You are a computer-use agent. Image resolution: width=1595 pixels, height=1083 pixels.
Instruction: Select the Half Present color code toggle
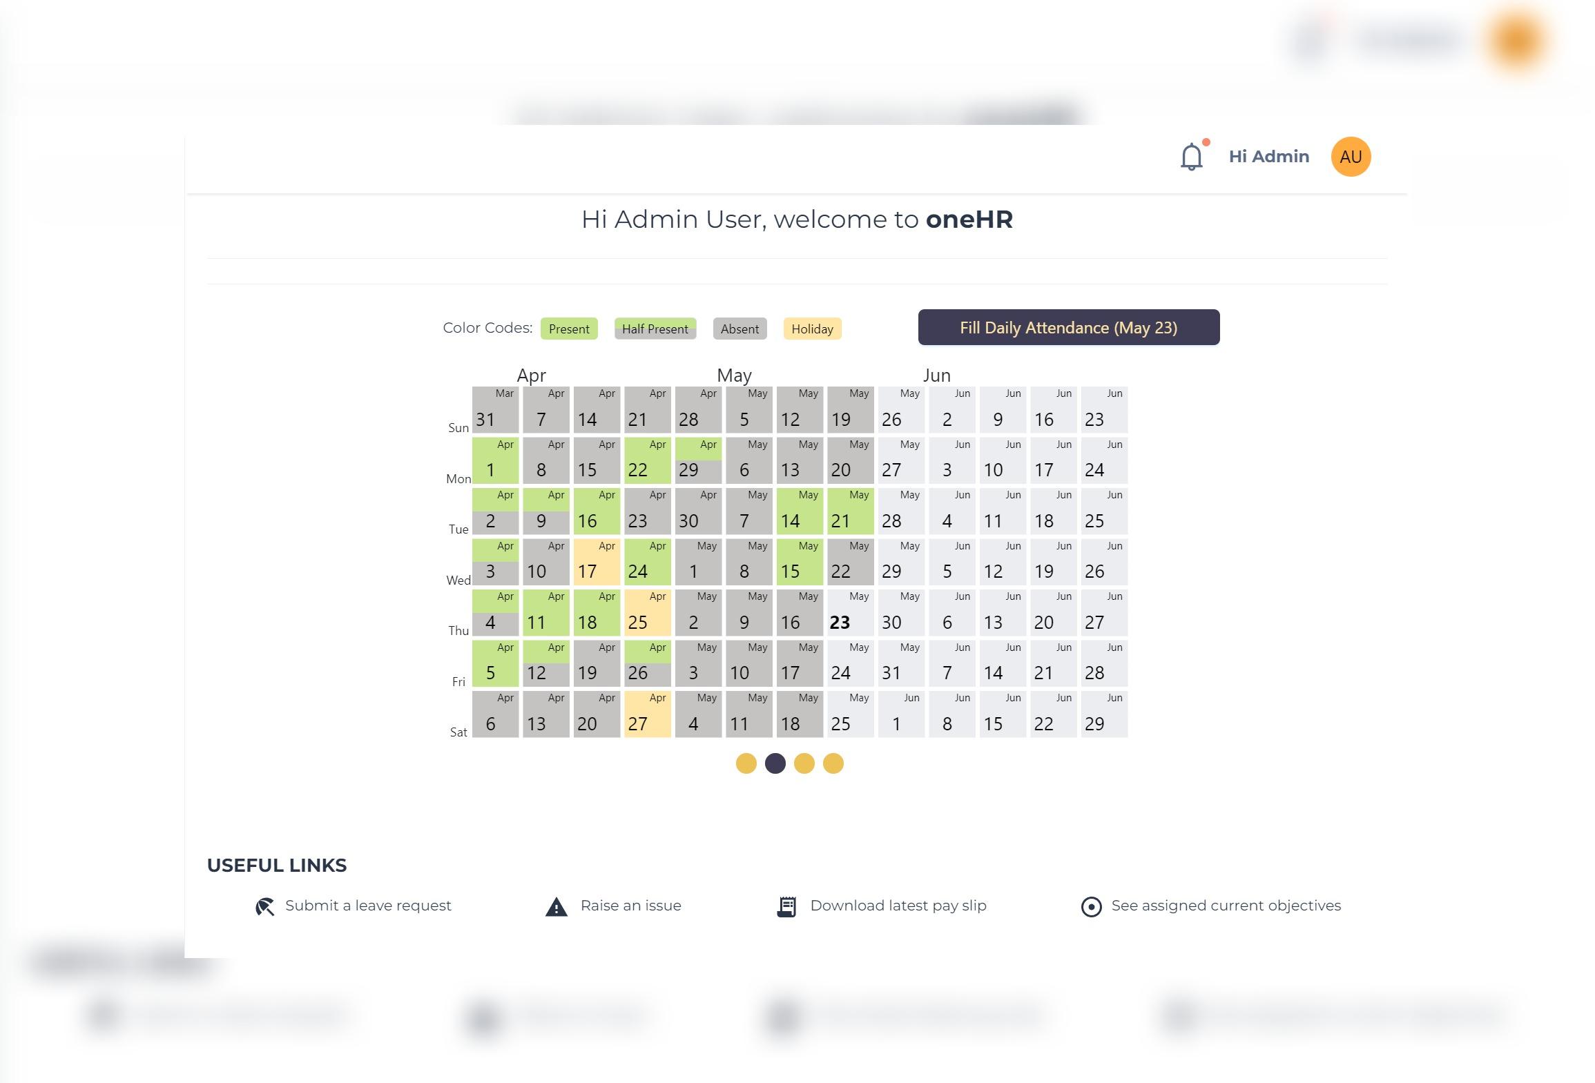[654, 329]
